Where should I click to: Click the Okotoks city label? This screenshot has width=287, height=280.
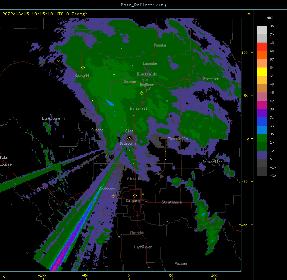point(137,233)
